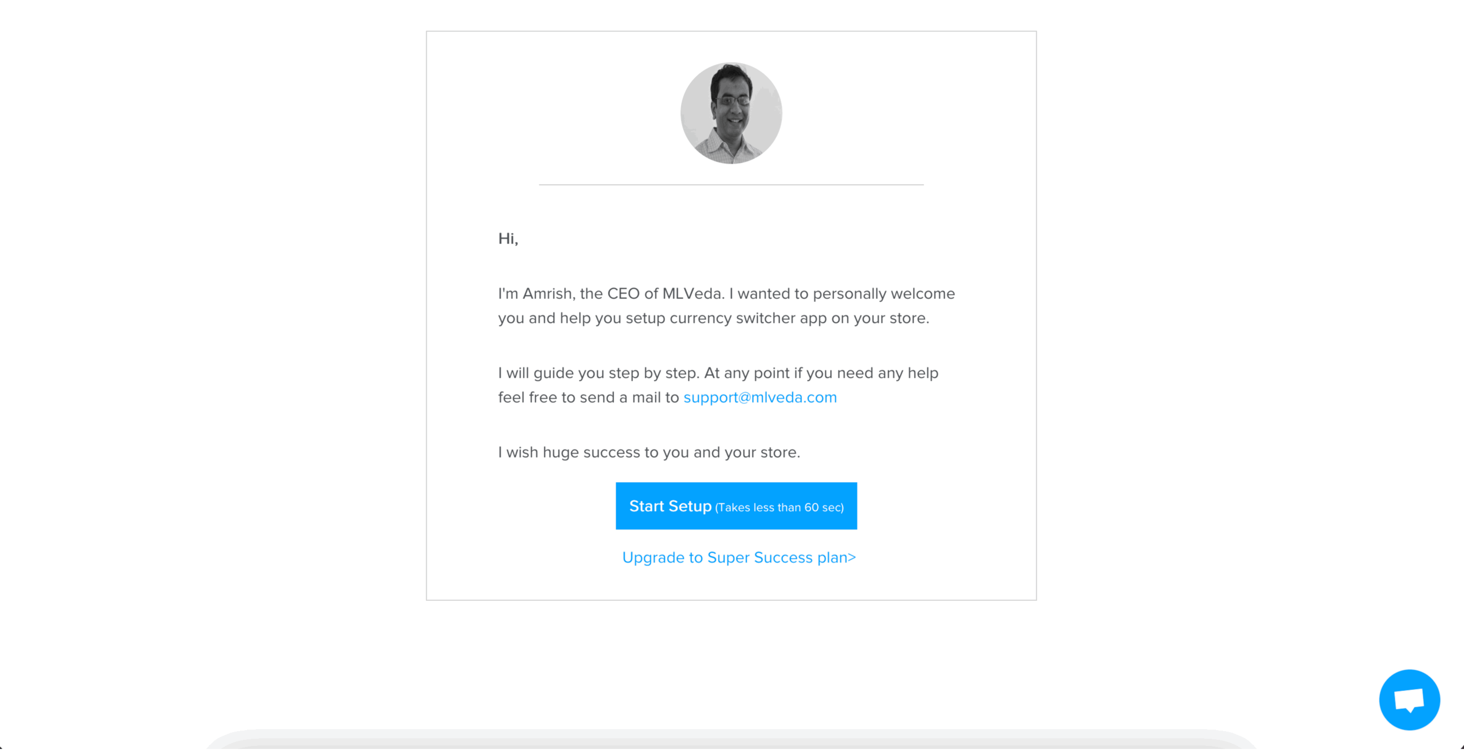Click the "Hi," greeting text
This screenshot has height=751, width=1464.
(508, 238)
